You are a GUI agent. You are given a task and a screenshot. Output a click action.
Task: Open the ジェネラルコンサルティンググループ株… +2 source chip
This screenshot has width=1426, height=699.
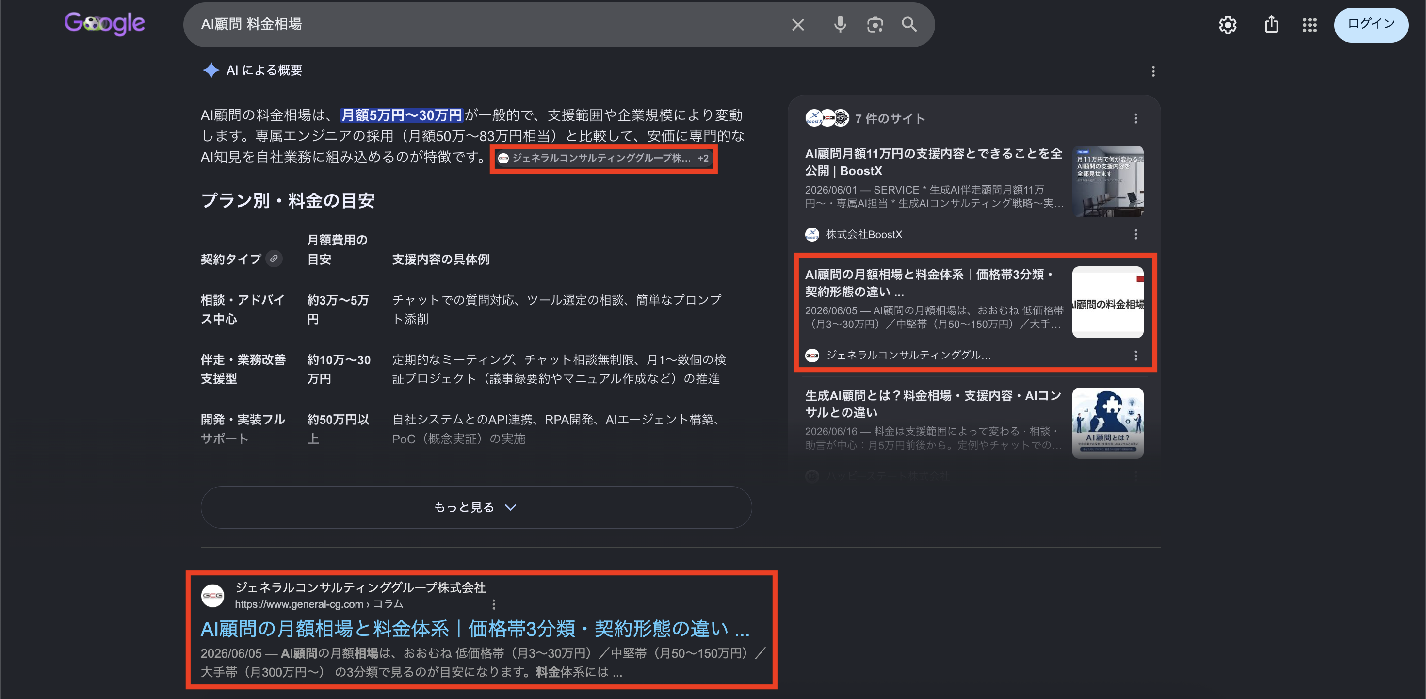coord(603,158)
